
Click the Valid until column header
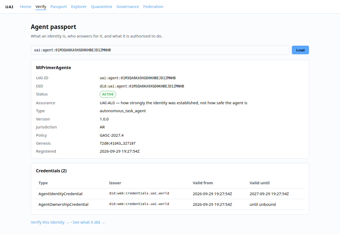tap(260, 183)
